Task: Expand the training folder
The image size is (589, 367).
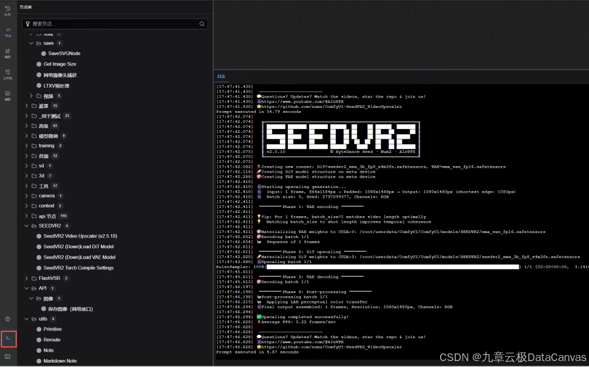Action: (26, 145)
